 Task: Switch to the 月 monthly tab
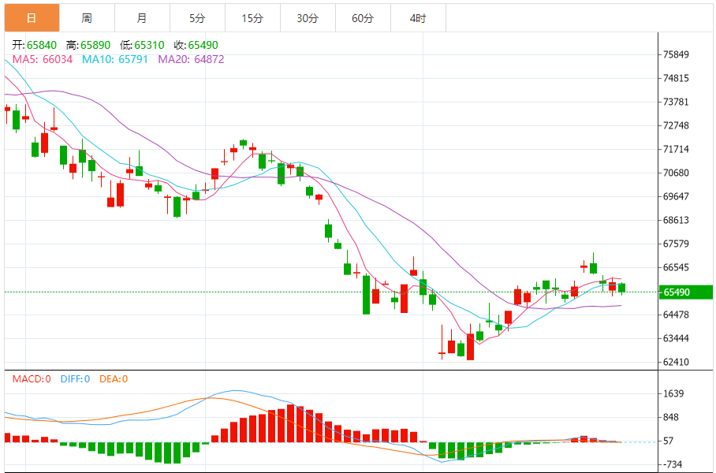click(x=142, y=18)
